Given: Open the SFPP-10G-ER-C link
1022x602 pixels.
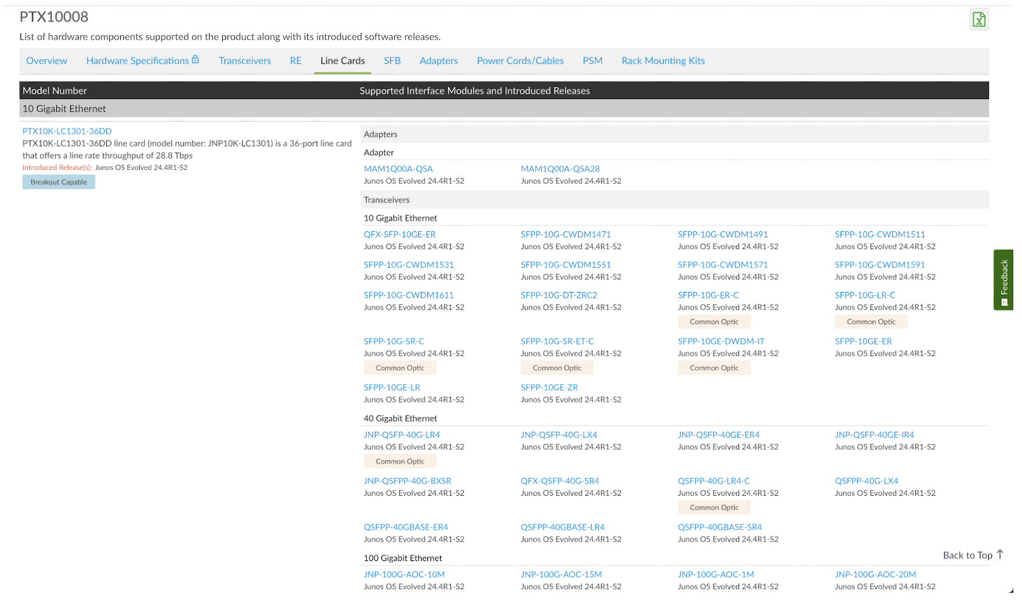Looking at the screenshot, I should tap(708, 295).
